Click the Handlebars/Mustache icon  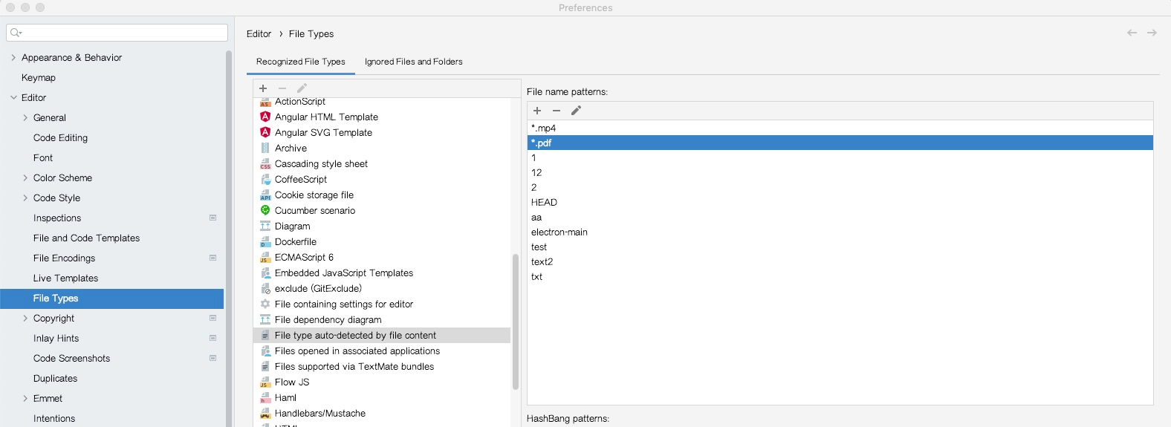pos(265,413)
